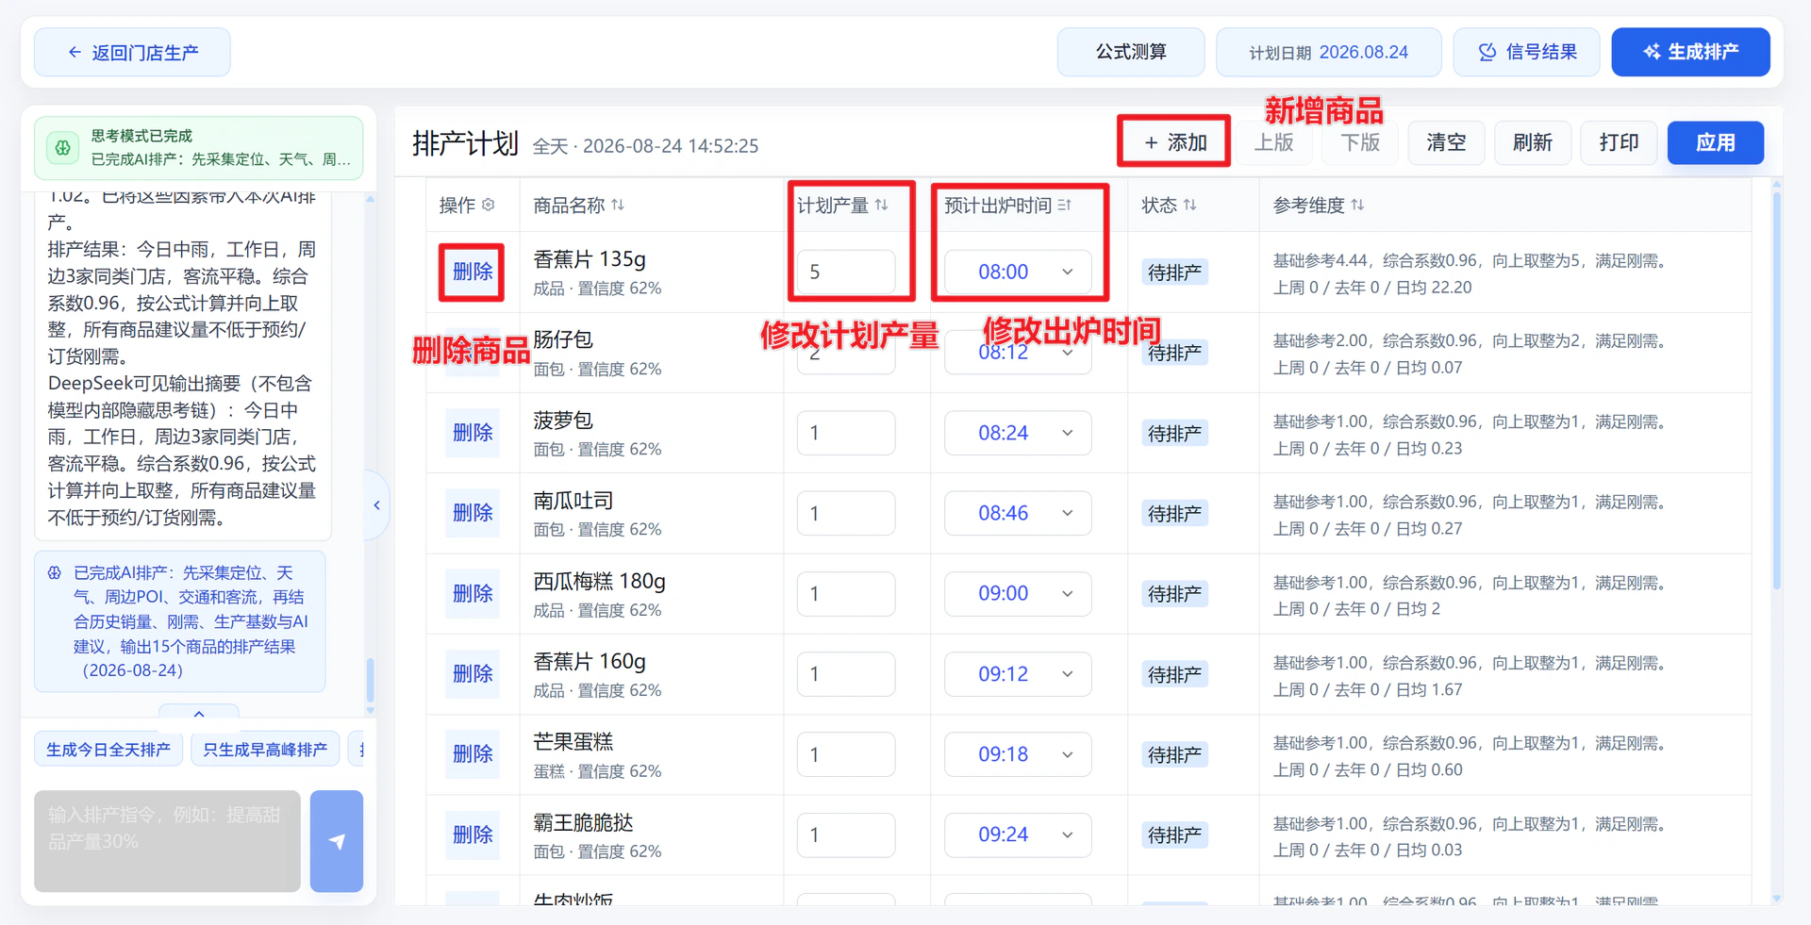Click the planned quantity field for 南瓜吐司
Screen dimensions: 1811x925
[846, 513]
